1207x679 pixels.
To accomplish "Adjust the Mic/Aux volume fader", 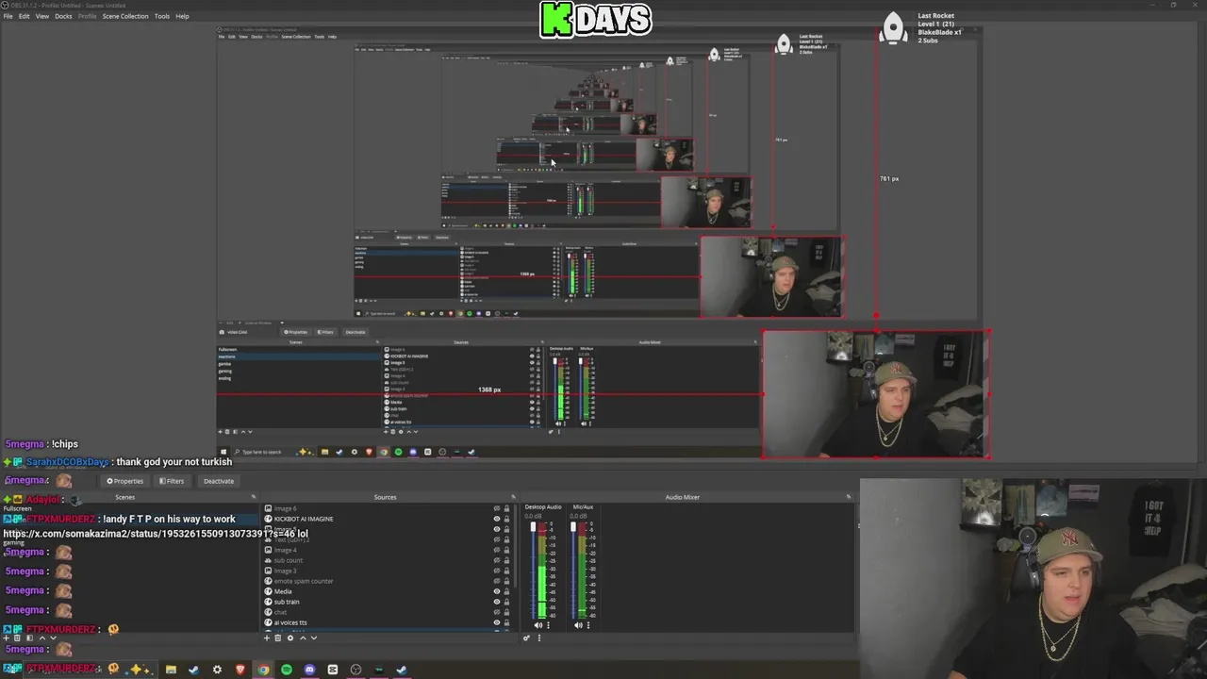I will [573, 527].
